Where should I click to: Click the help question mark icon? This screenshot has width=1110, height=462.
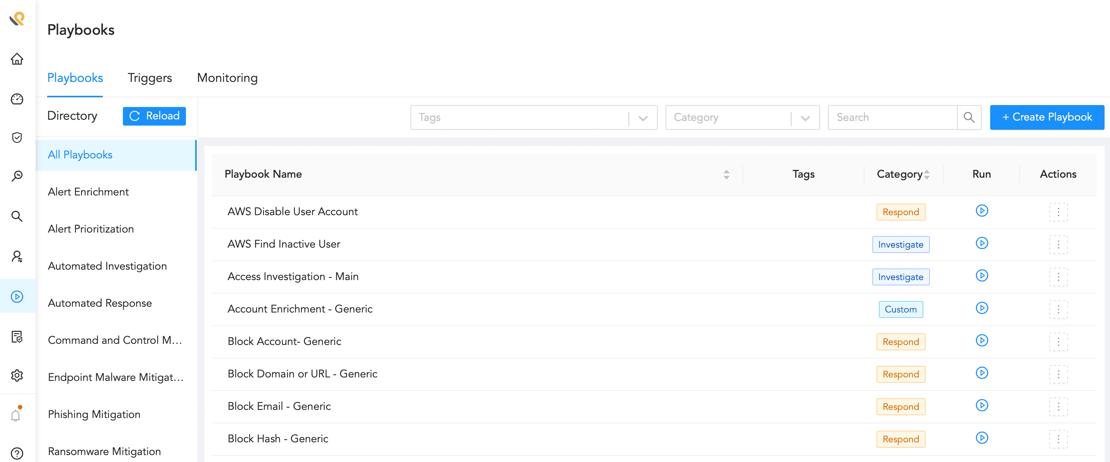pyautogui.click(x=17, y=453)
